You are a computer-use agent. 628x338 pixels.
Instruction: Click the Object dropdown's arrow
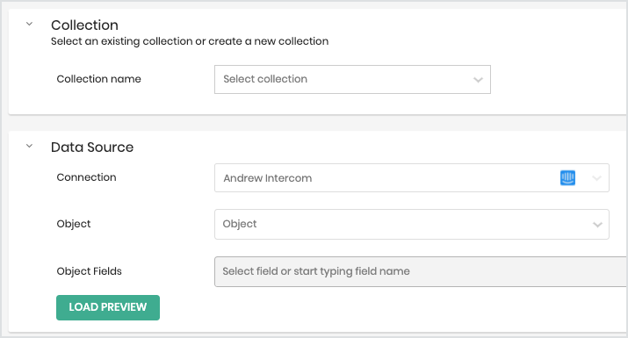point(597,225)
